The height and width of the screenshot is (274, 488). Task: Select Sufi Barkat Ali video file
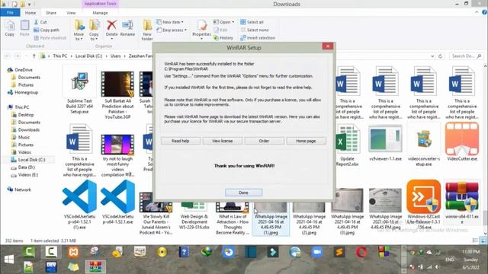pyautogui.click(x=117, y=94)
